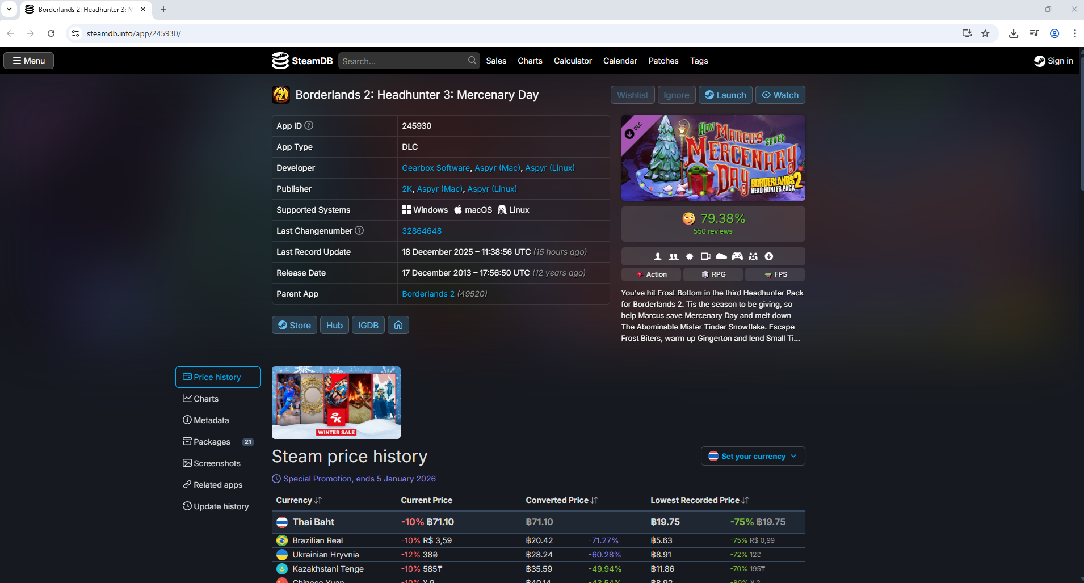Click the Hub button
1084x583 pixels.
pyautogui.click(x=334, y=325)
